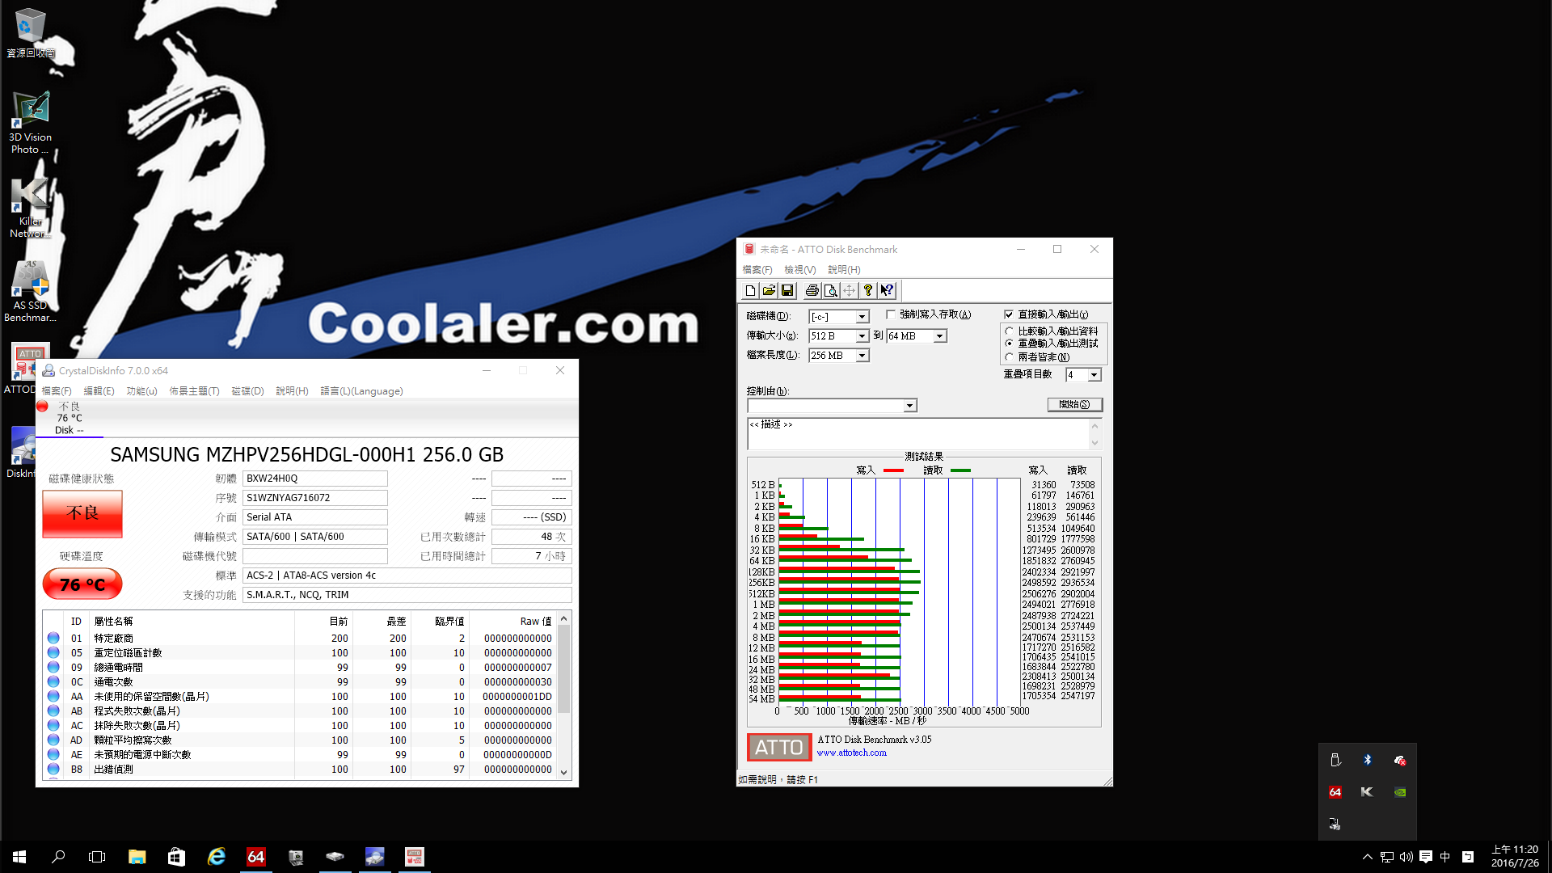
Task: Click Bluetooth icon in tray popup
Action: click(1368, 760)
